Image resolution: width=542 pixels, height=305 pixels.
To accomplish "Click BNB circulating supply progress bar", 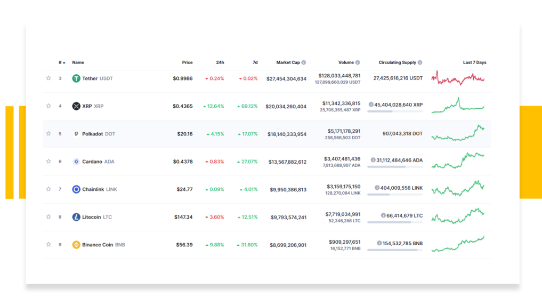I will click(395, 250).
